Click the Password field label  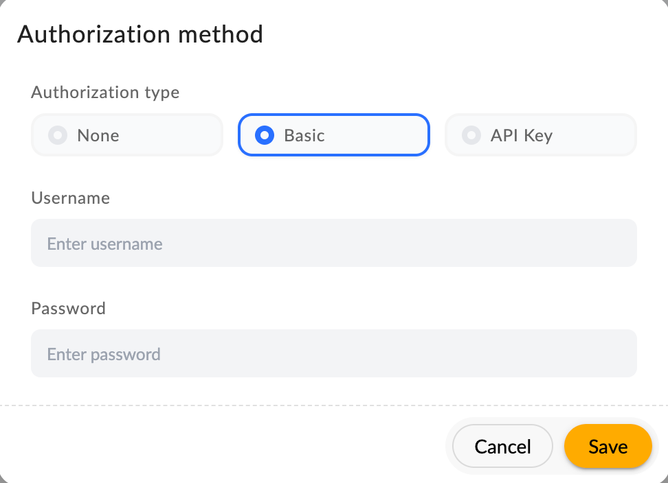[68, 308]
